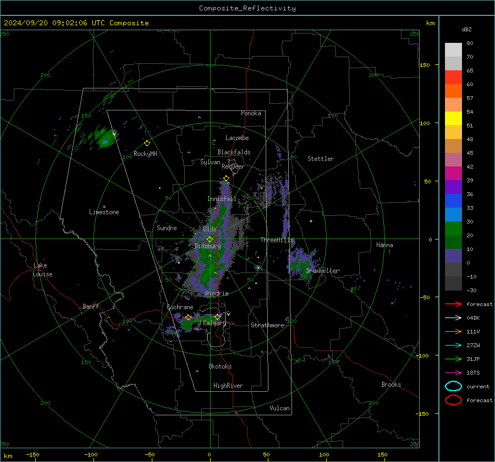Click the cyan 'current' ellipse legend icon
The width and height of the screenshot is (495, 462).
point(453,386)
